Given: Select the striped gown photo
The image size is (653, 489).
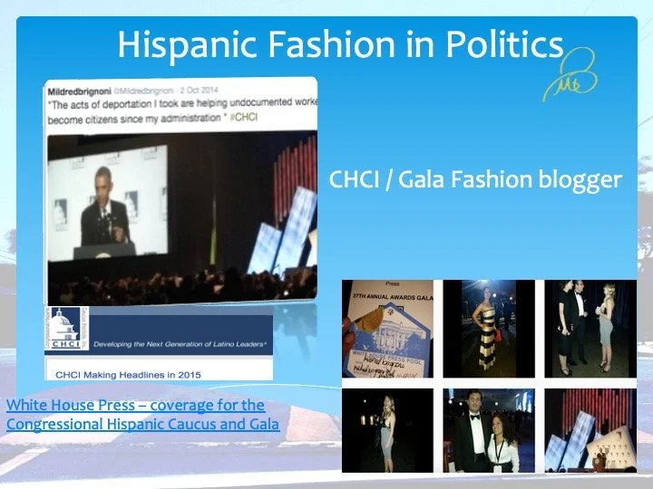Looking at the screenshot, I should (x=489, y=329).
